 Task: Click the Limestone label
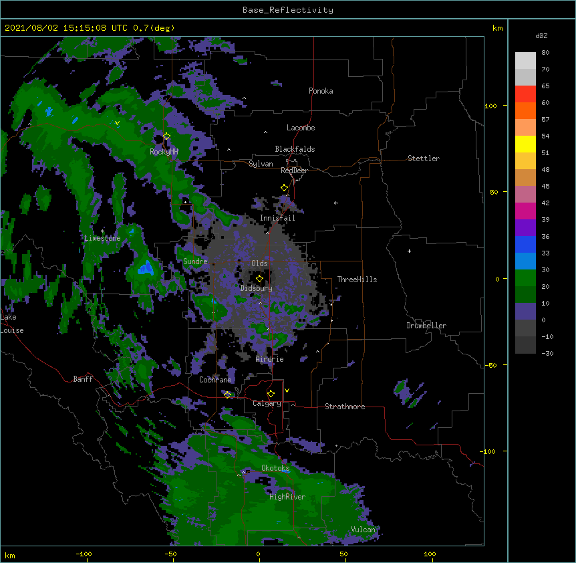102,238
